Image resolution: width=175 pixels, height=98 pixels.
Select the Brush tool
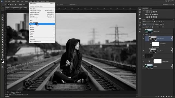(x=2, y=27)
